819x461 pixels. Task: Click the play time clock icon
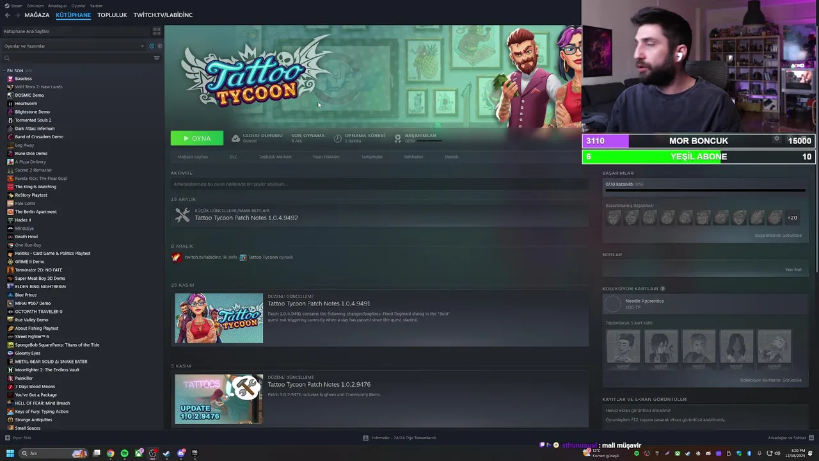338,138
